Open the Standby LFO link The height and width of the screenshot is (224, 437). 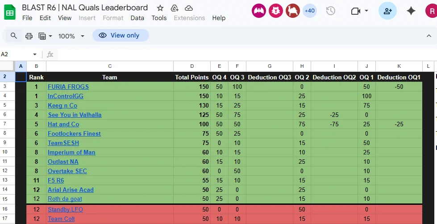click(65, 210)
